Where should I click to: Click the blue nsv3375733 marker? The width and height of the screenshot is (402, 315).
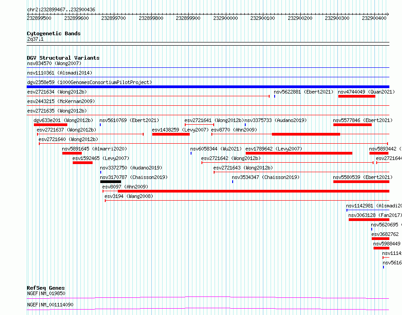(x=245, y=125)
